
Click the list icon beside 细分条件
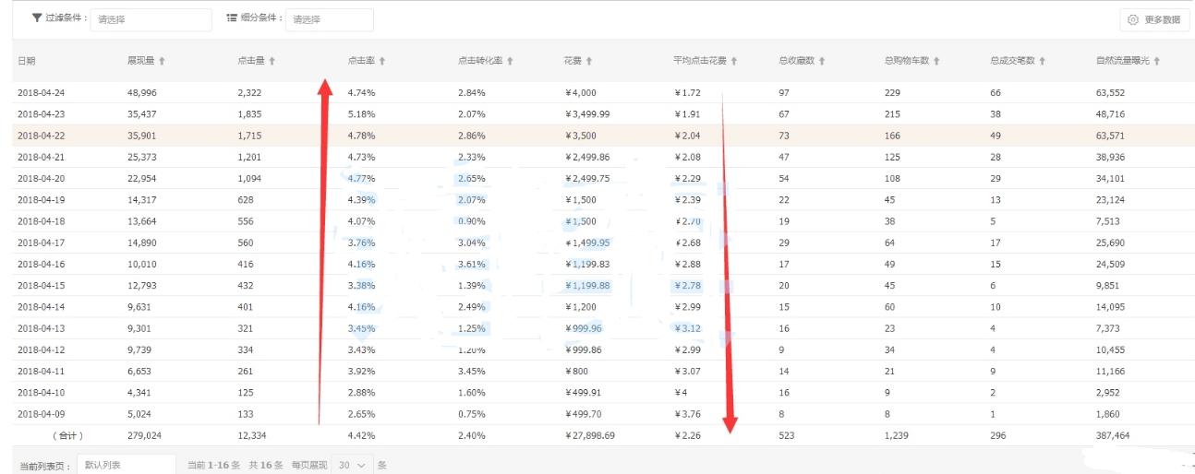232,18
